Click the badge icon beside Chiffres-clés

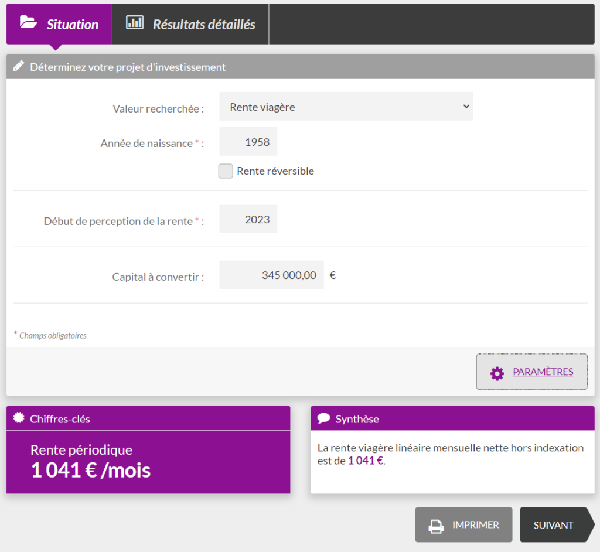[x=19, y=418]
